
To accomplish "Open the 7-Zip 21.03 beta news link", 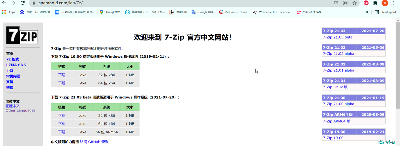I will (x=338, y=37).
